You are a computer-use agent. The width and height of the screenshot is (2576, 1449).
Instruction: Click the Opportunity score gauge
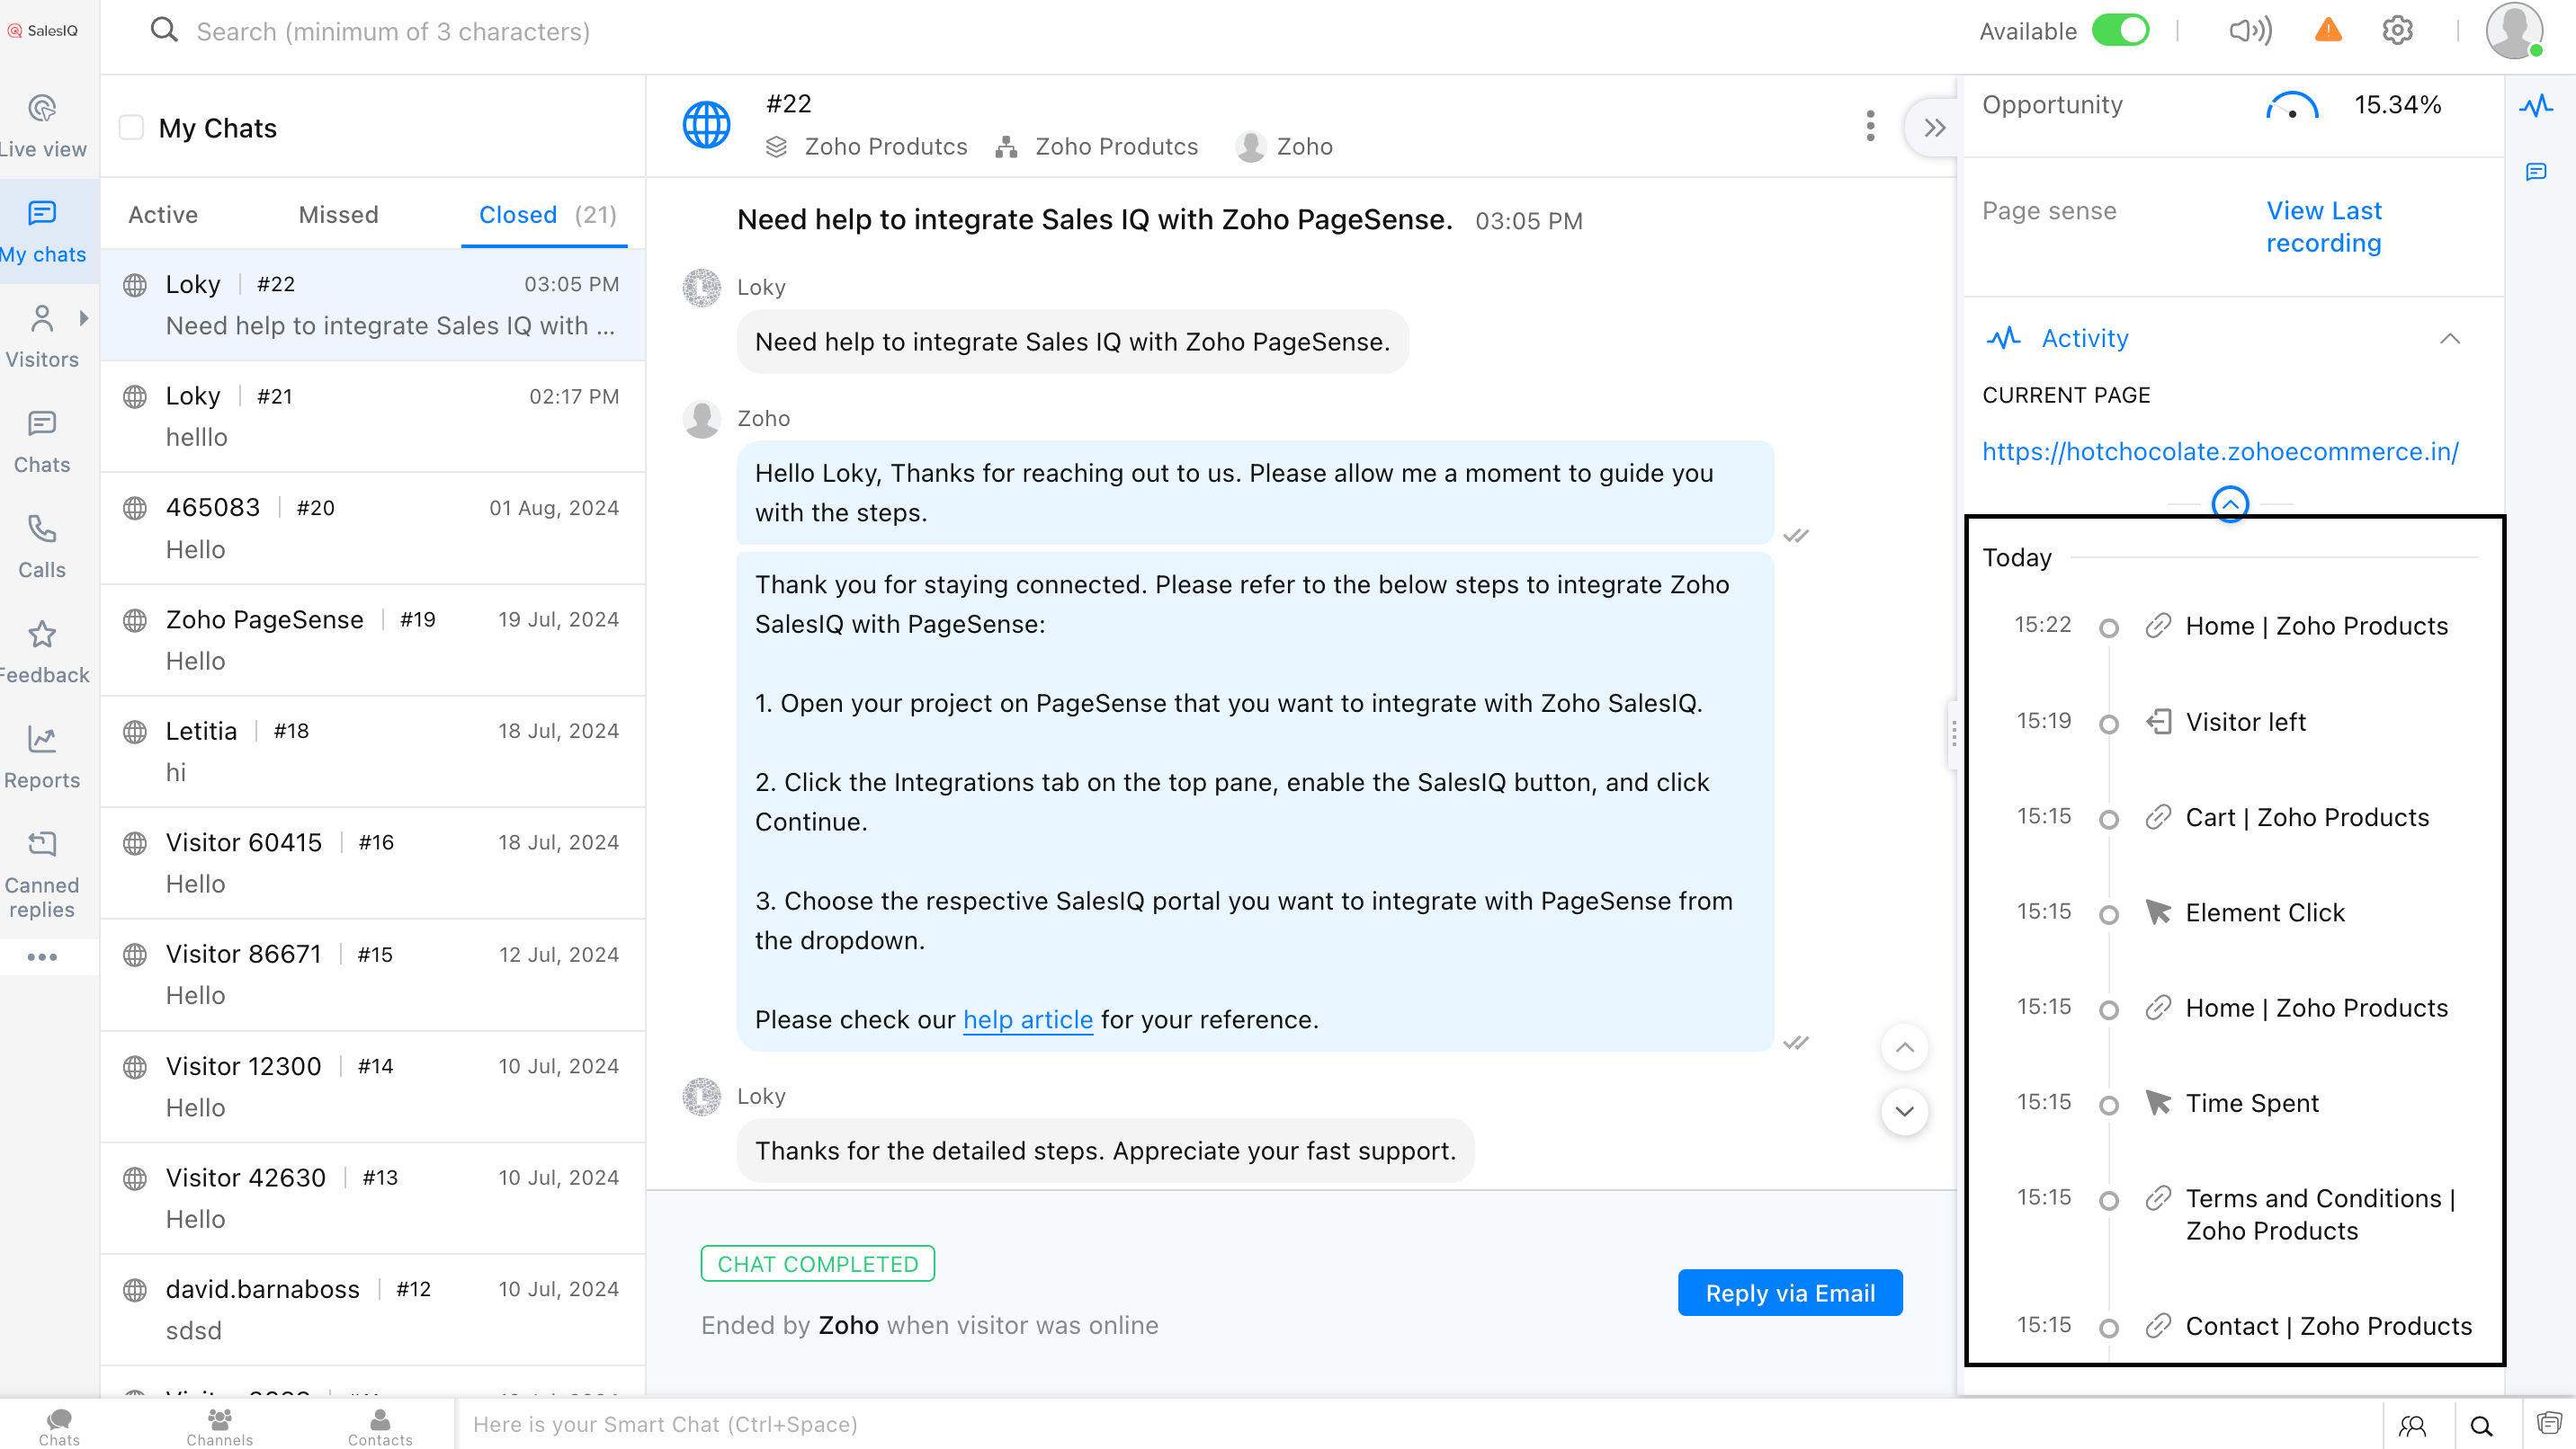pyautogui.click(x=2291, y=105)
